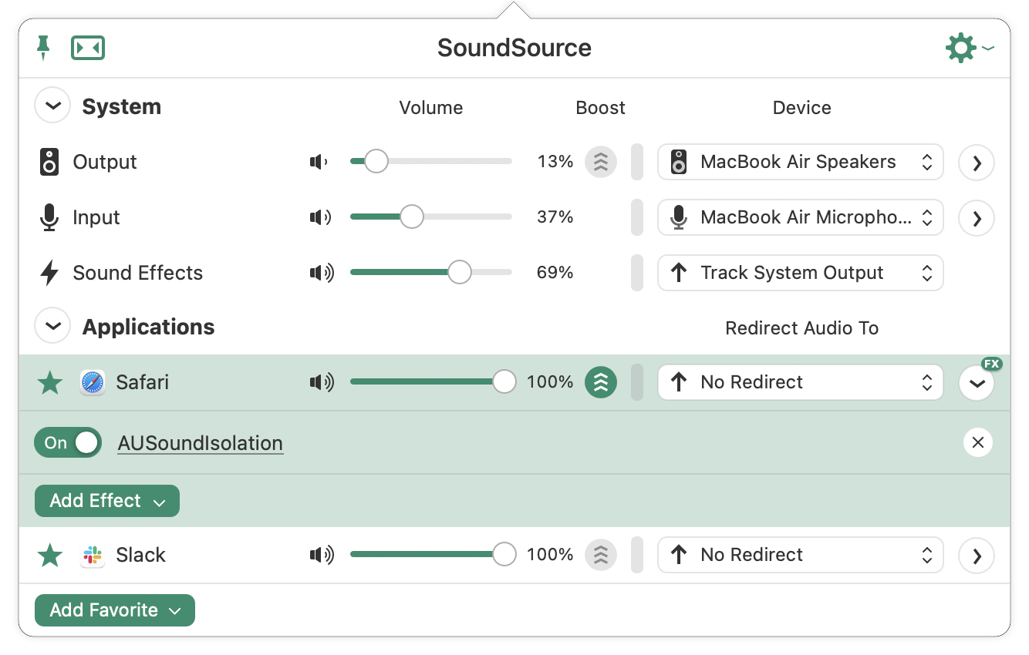Open the Add Effect menu
The image size is (1029, 655).
(107, 501)
